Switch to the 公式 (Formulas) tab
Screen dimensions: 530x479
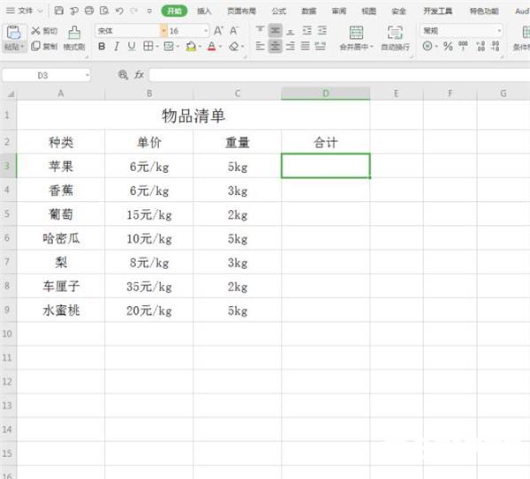(x=279, y=11)
